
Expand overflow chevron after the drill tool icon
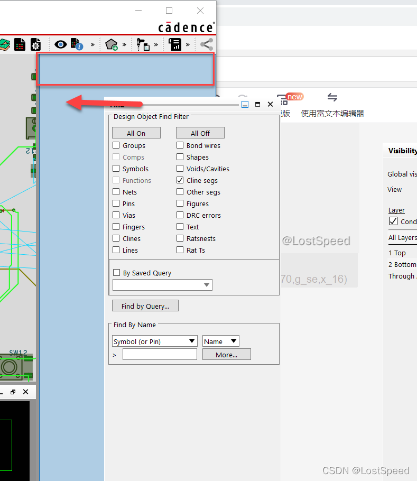[156, 45]
